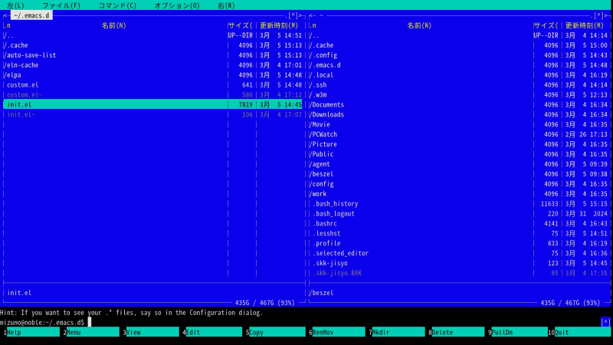Sort right panel by 名前(N) column
The image size is (613, 345).
coord(419,26)
